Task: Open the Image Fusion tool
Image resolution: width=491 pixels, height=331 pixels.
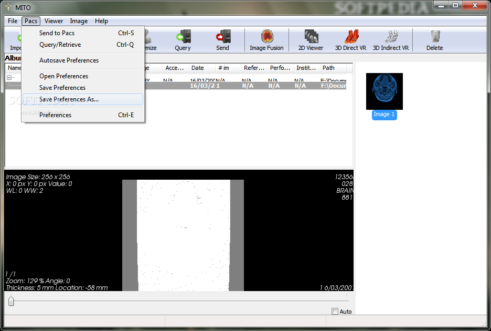Action: [266, 40]
